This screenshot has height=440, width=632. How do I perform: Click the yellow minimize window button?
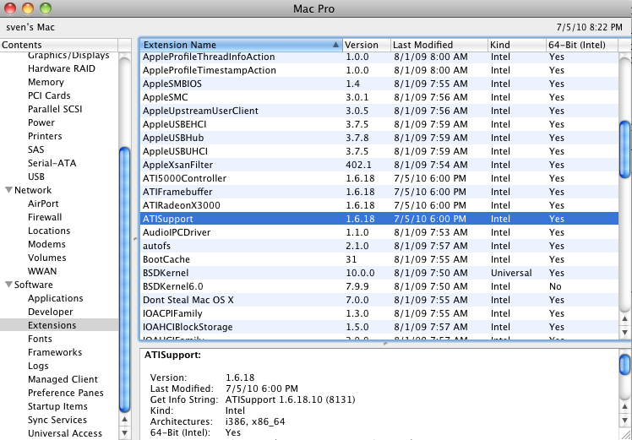[x=28, y=8]
